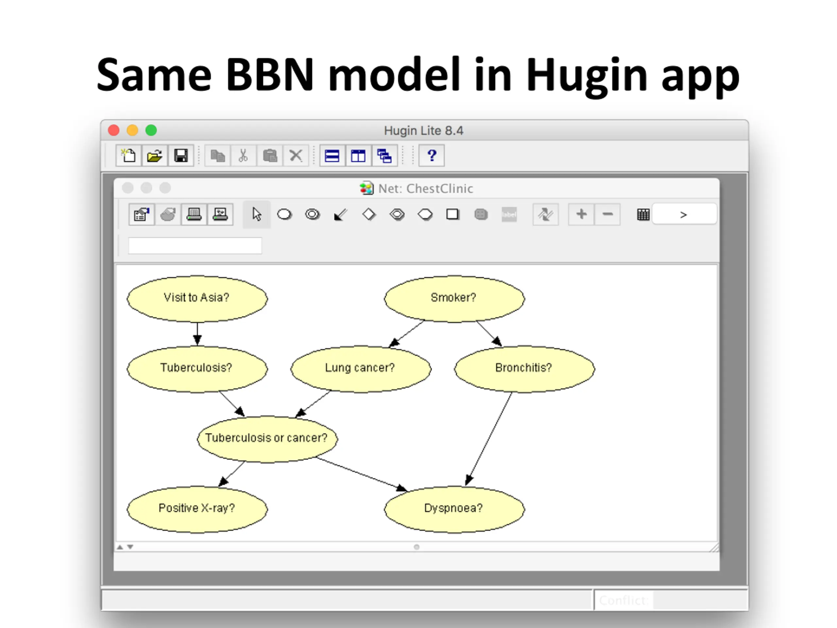Select the double-outlined hexagon node tool
The width and height of the screenshot is (837, 628).
[397, 215]
